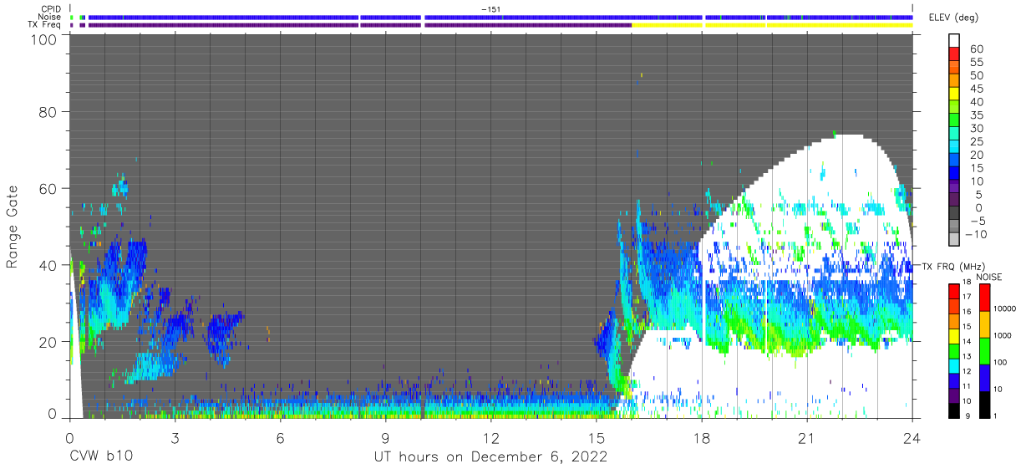The height and width of the screenshot is (474, 1026).
Task: Pick the green 30–35 elevation color segment
Action: (956, 121)
